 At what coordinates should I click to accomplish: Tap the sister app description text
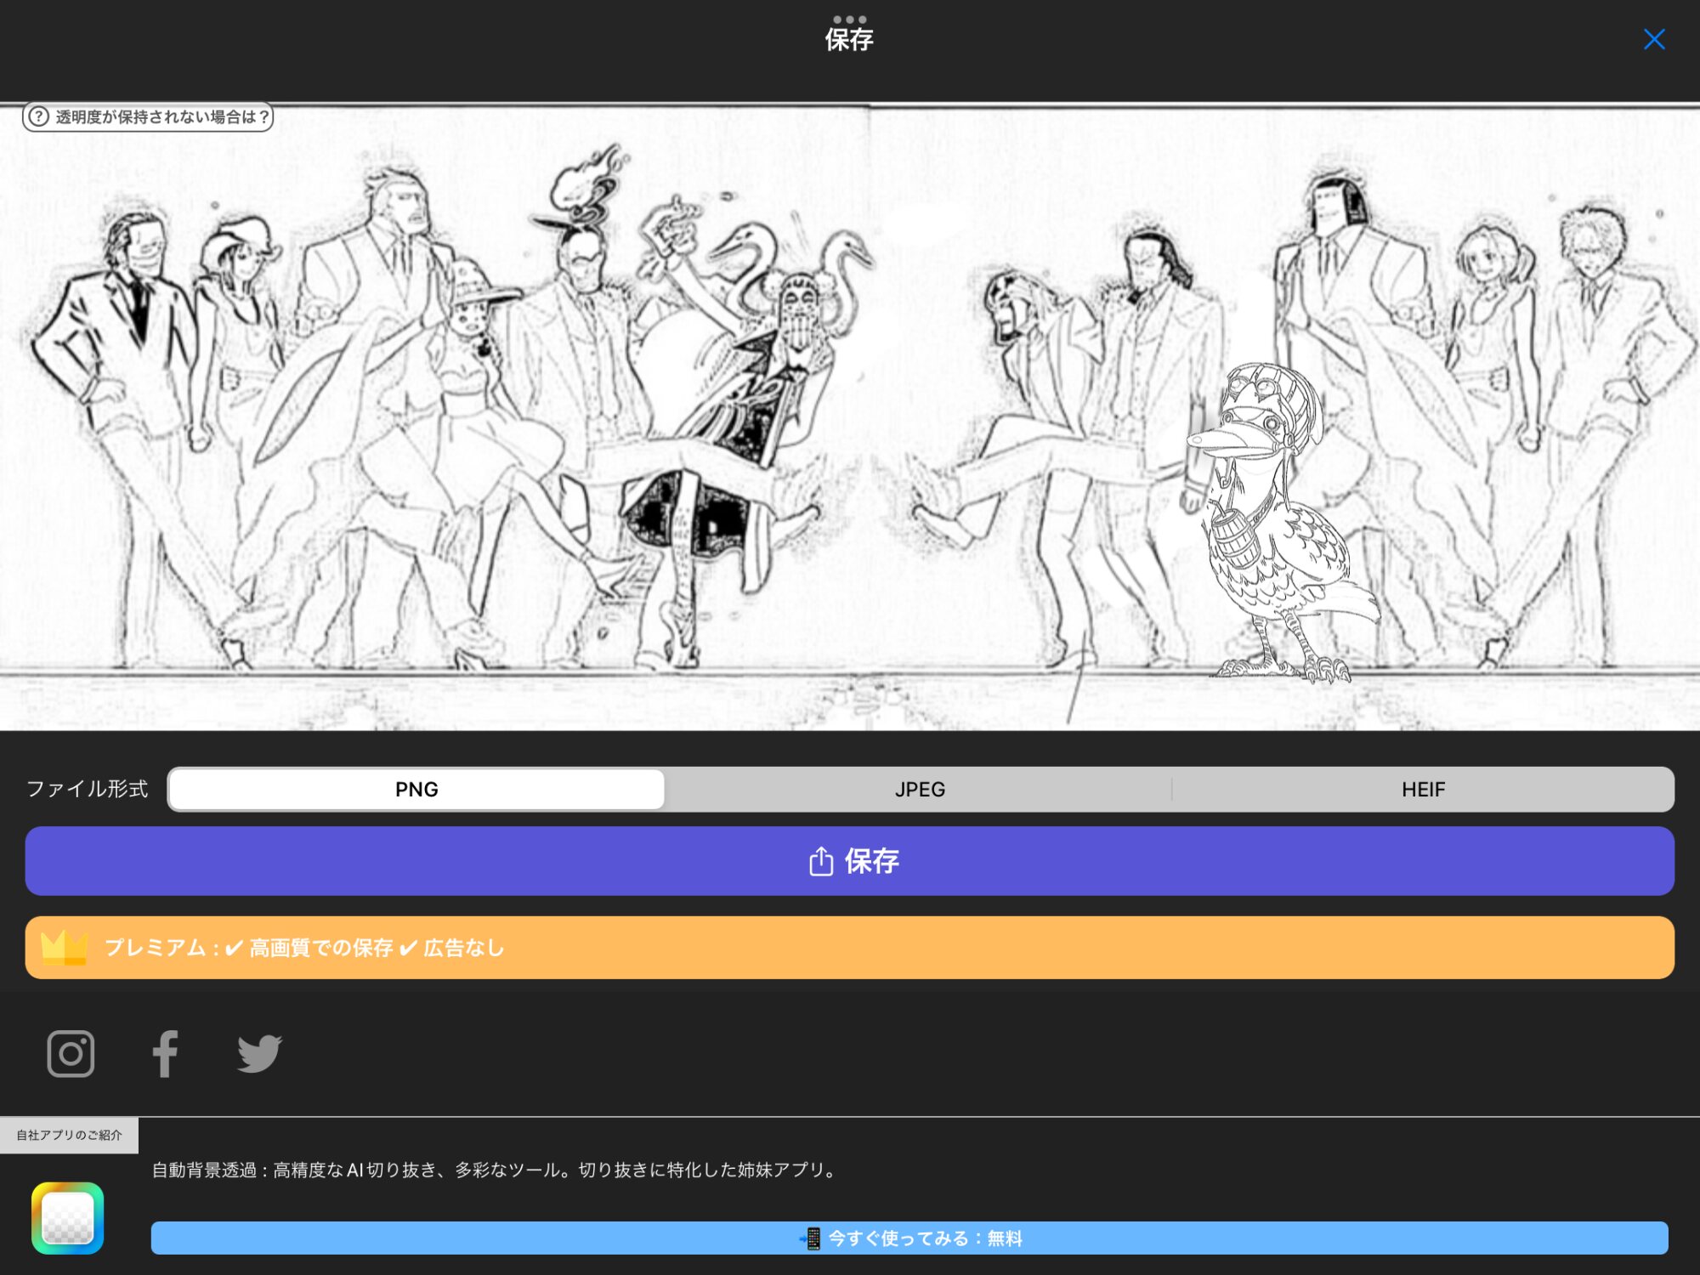(x=496, y=1170)
